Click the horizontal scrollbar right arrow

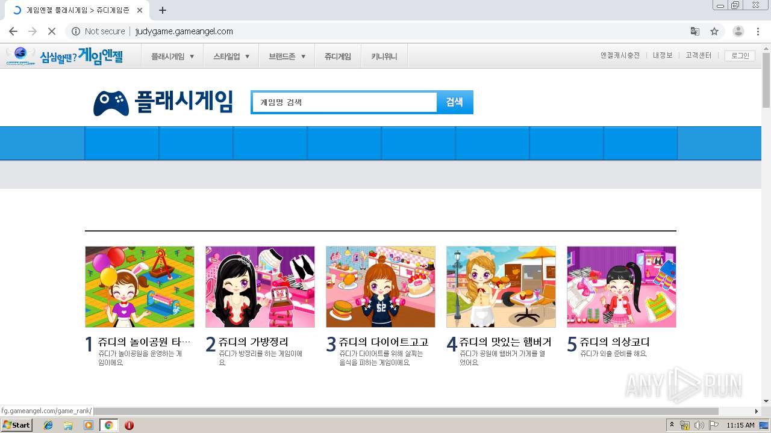coord(757,411)
